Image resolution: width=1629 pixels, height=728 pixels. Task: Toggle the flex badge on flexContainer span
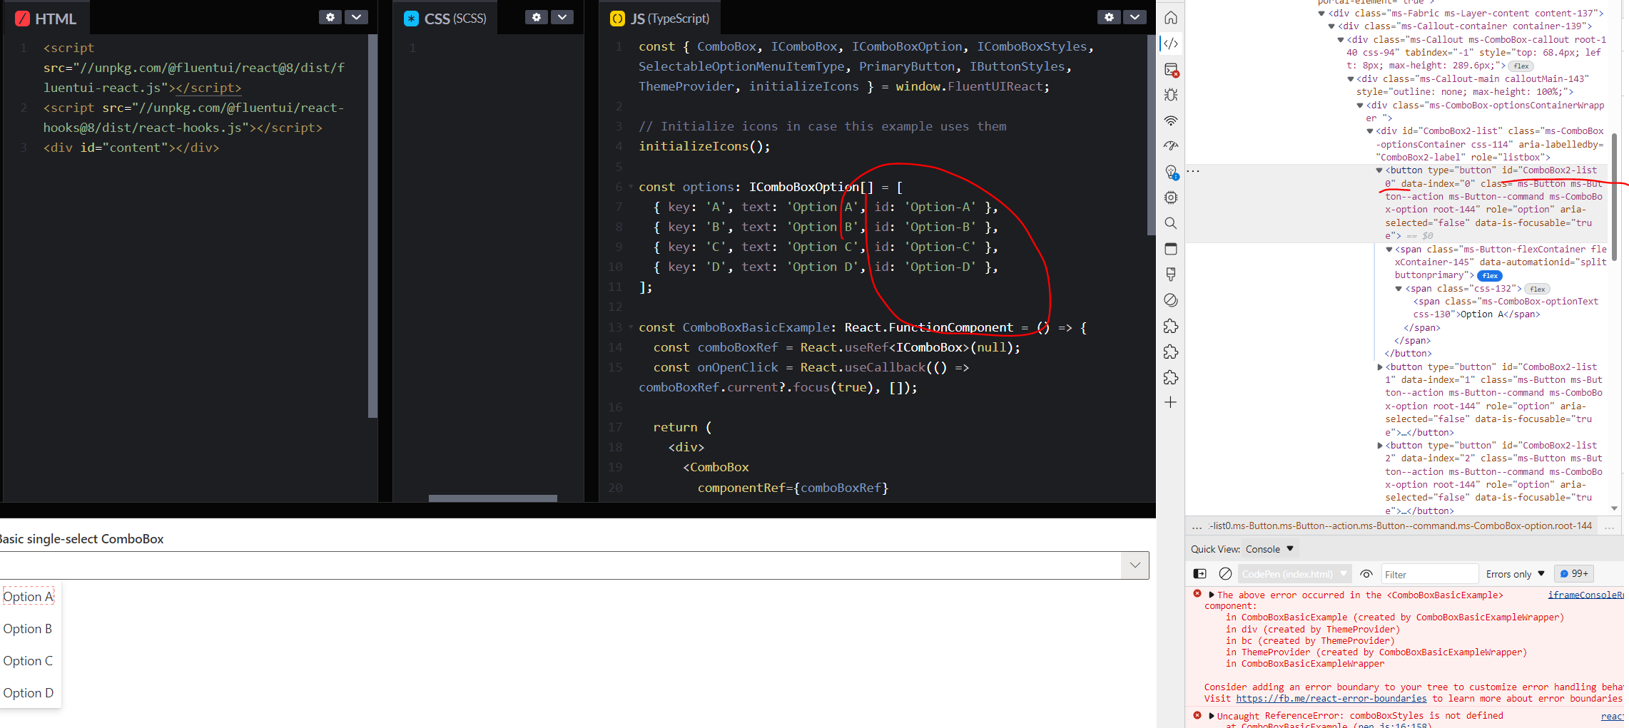(x=1490, y=276)
